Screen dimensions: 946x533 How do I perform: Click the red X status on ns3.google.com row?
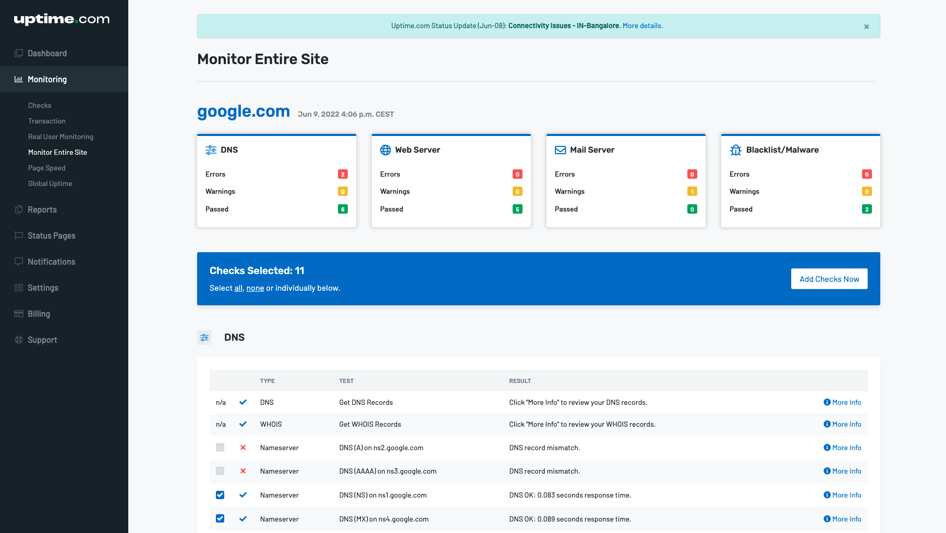click(x=243, y=471)
